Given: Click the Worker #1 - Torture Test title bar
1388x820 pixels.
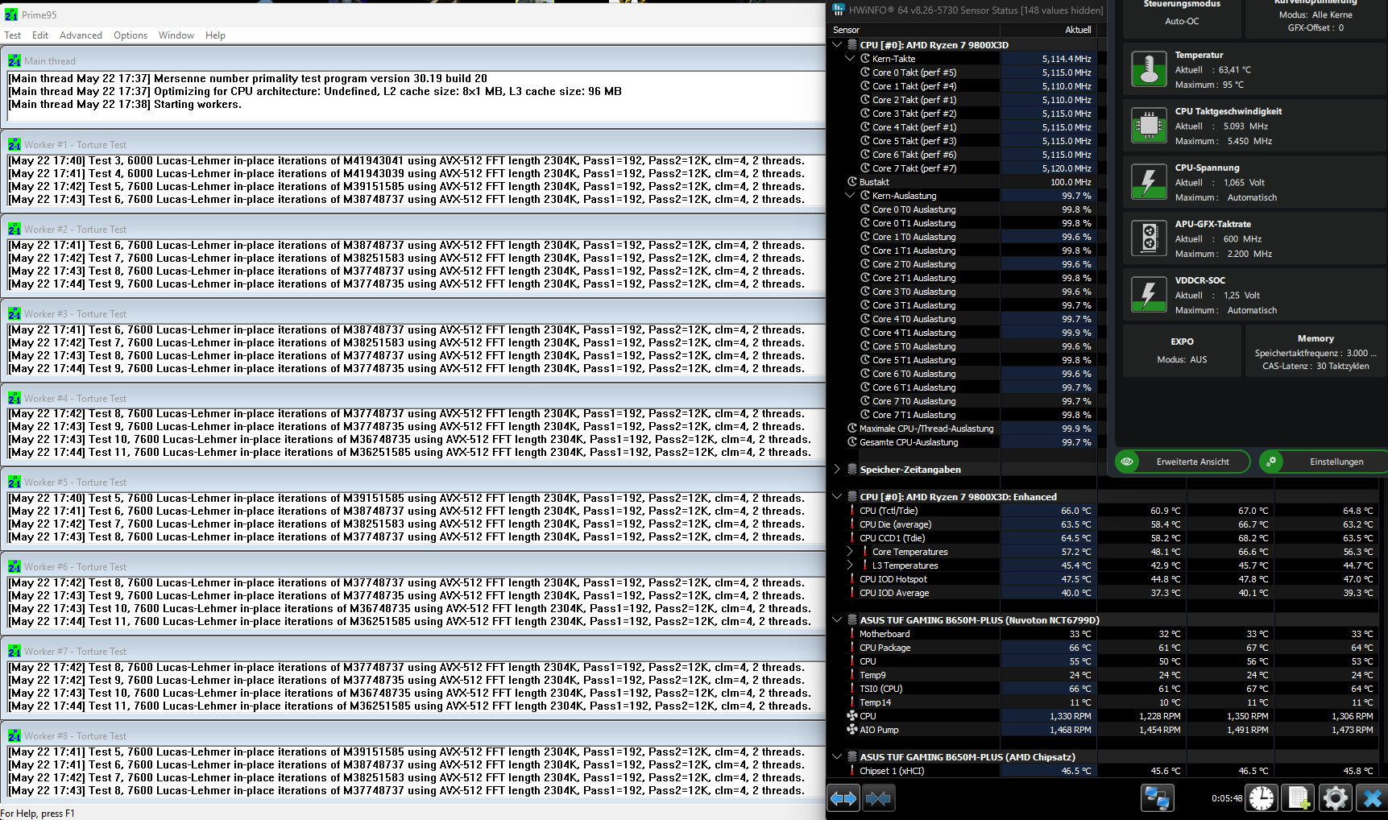Looking at the screenshot, I should [x=413, y=144].
